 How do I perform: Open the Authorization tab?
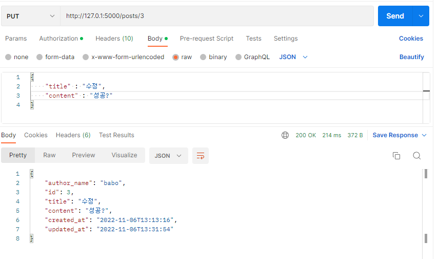tap(61, 39)
